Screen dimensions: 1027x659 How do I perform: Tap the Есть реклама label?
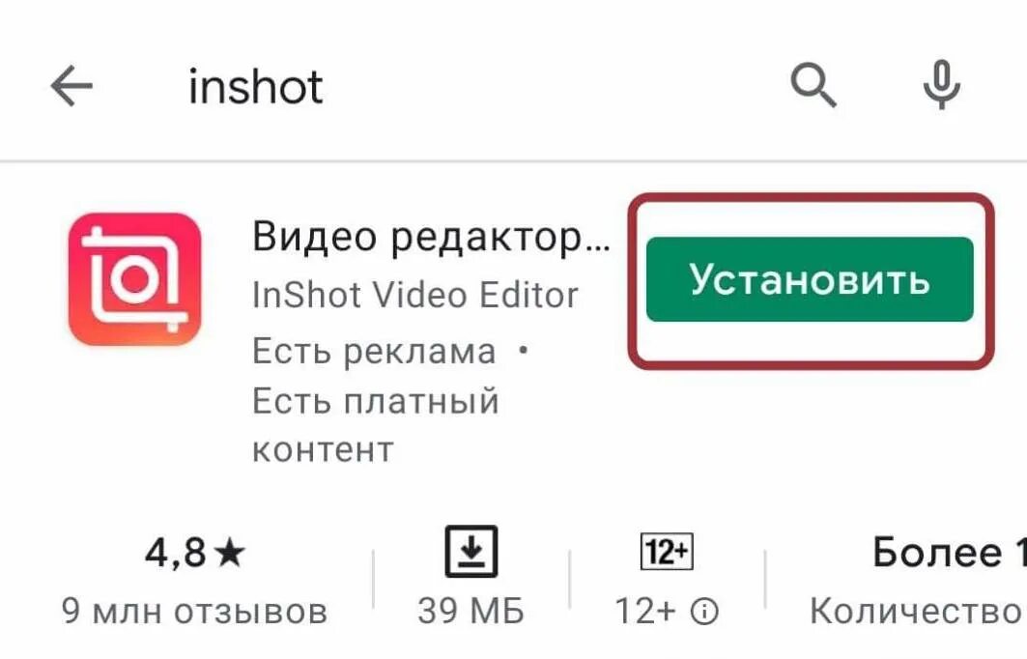pos(374,351)
